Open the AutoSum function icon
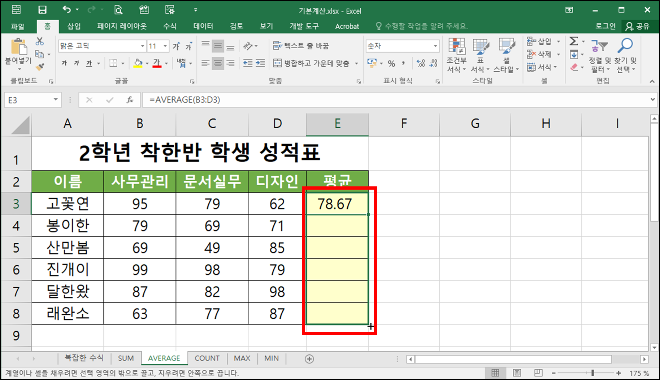660x380 pixels. [x=573, y=41]
